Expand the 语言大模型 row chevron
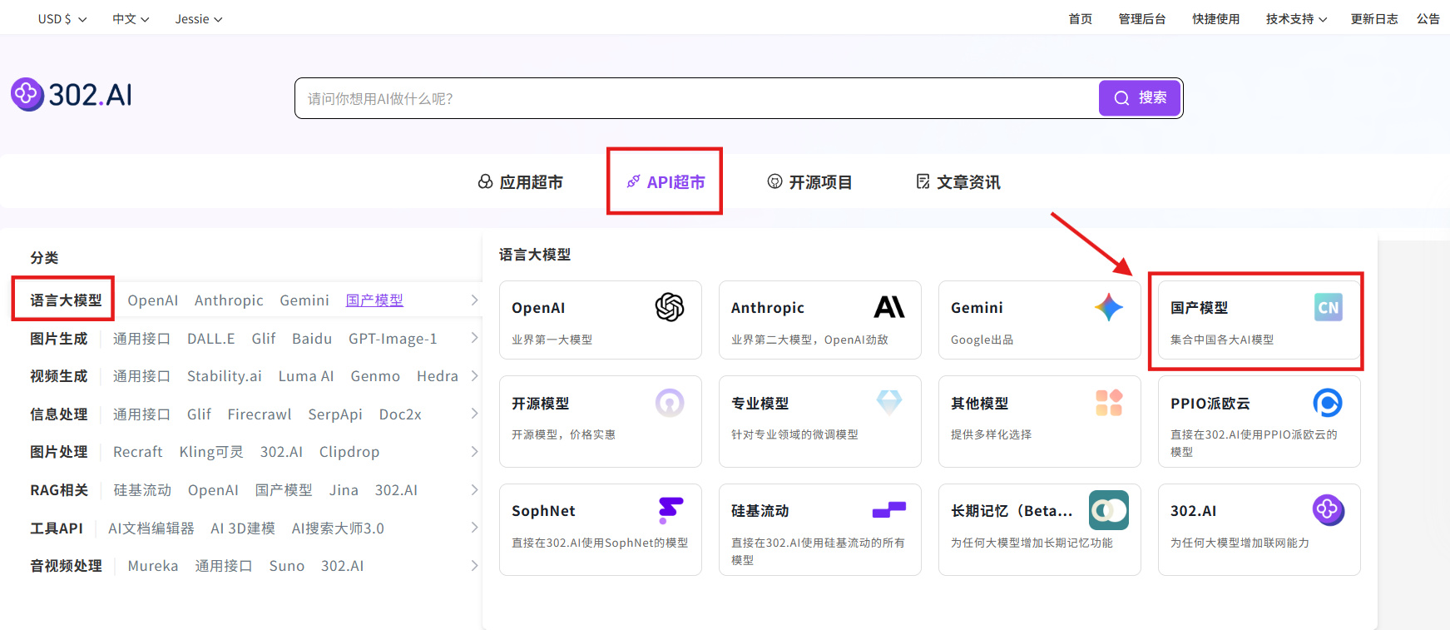The image size is (1450, 630). coord(474,300)
